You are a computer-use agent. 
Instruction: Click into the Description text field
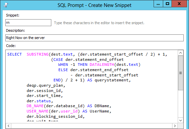tap(95, 38)
